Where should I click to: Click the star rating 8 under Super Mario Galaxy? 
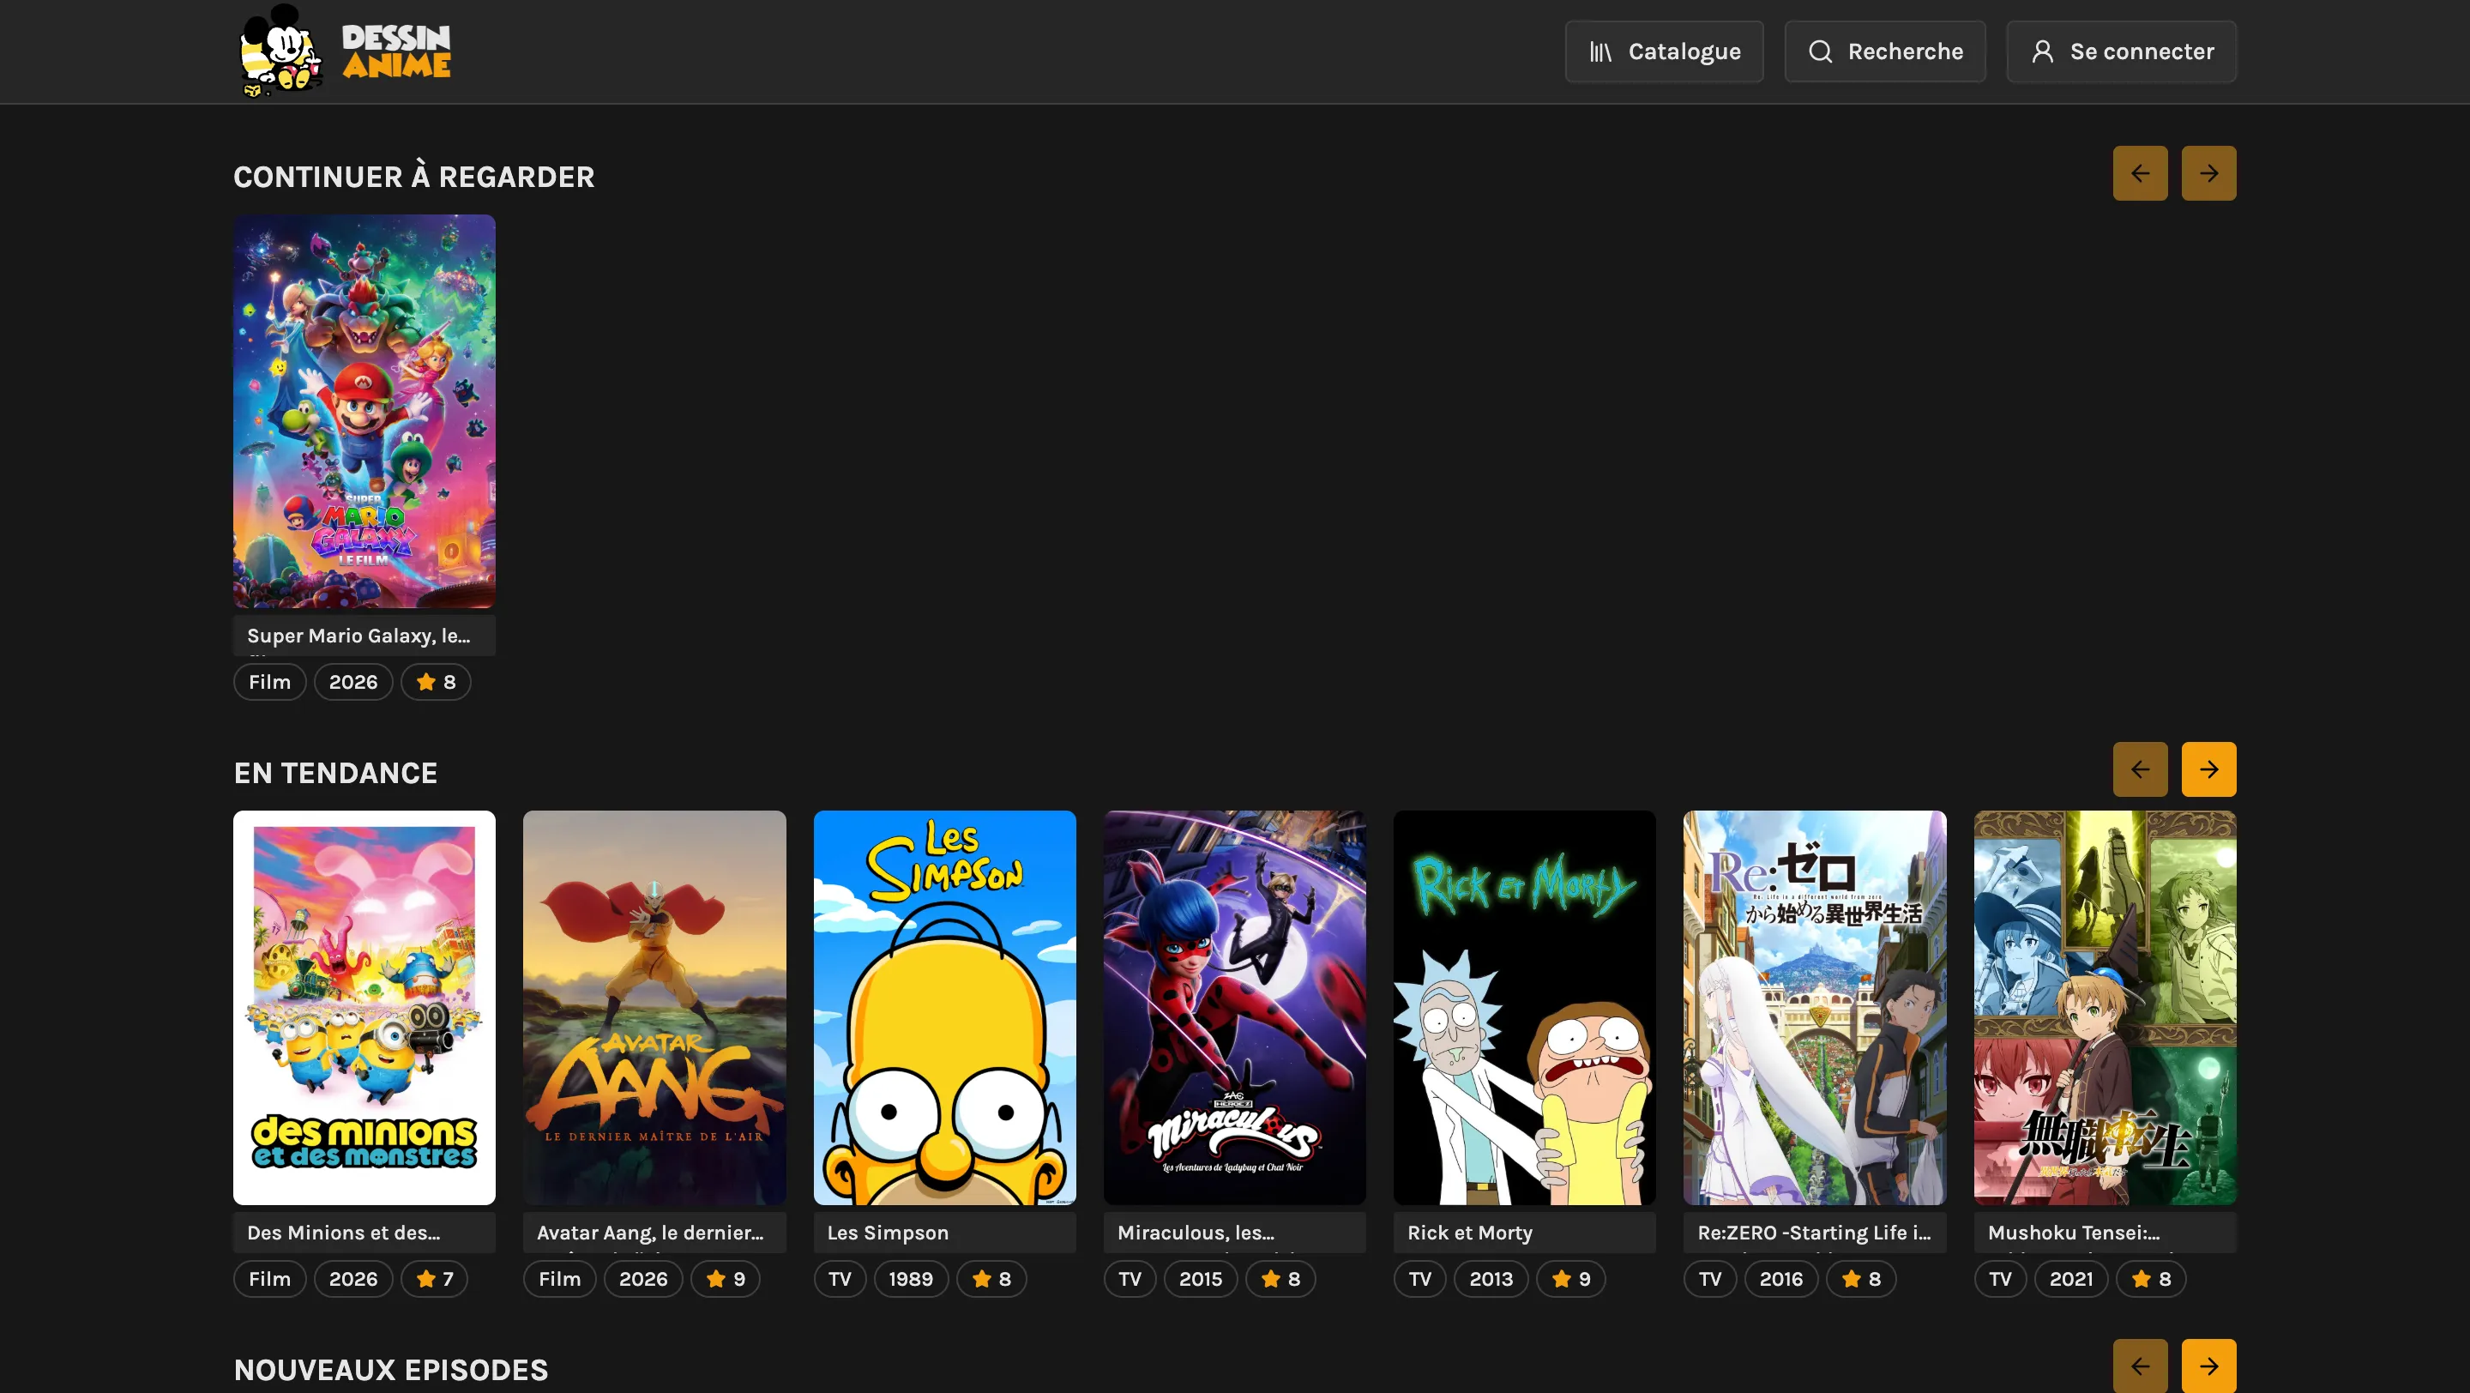tap(436, 682)
